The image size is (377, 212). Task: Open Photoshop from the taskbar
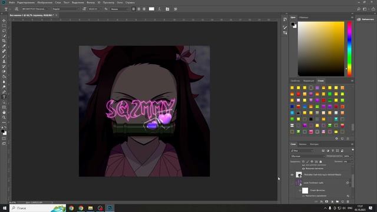point(110,208)
